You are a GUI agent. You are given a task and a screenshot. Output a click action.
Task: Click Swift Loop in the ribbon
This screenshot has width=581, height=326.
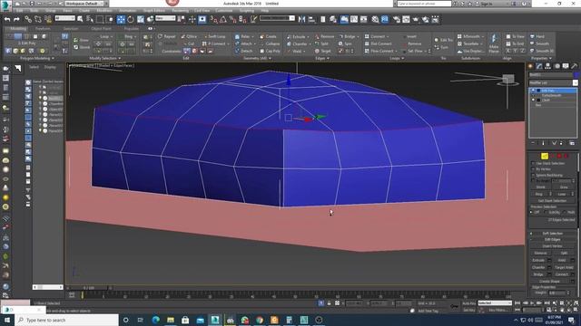tap(215, 36)
